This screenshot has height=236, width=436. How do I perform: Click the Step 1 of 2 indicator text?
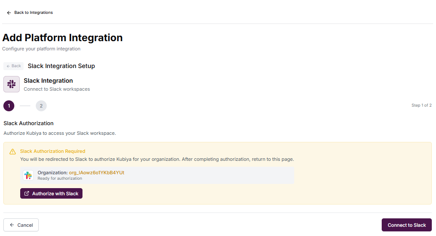[422, 105]
